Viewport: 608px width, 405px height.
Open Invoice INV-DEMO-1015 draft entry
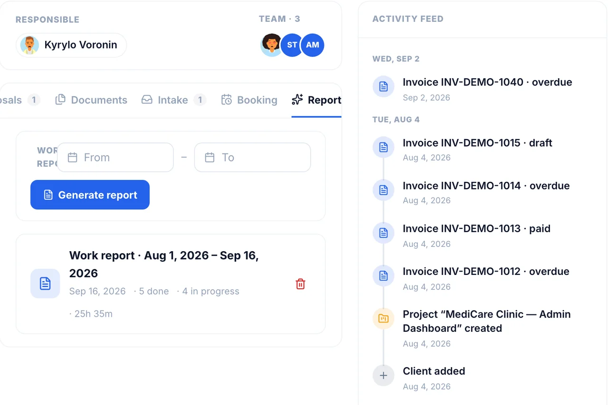[477, 143]
